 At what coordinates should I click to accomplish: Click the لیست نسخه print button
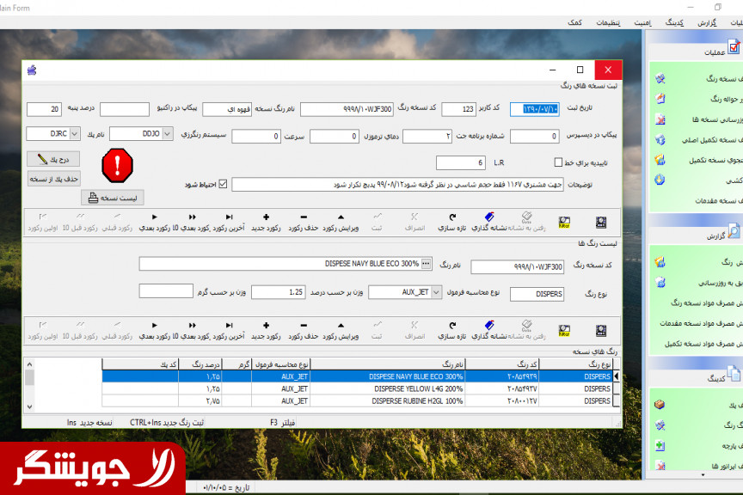pyautogui.click(x=113, y=198)
